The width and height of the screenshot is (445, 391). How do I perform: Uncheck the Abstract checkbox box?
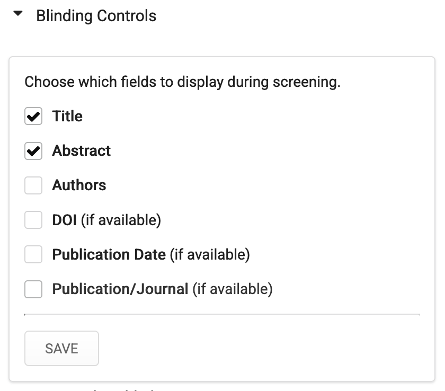pyautogui.click(x=33, y=151)
